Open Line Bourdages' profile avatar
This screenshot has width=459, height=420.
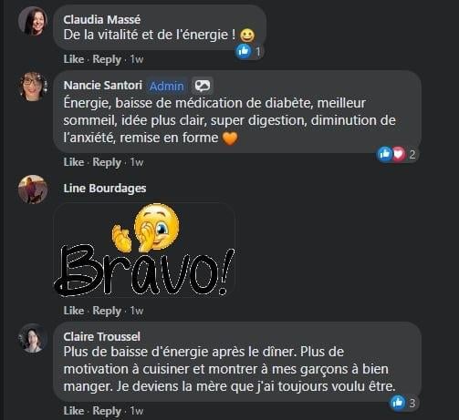[33, 189]
